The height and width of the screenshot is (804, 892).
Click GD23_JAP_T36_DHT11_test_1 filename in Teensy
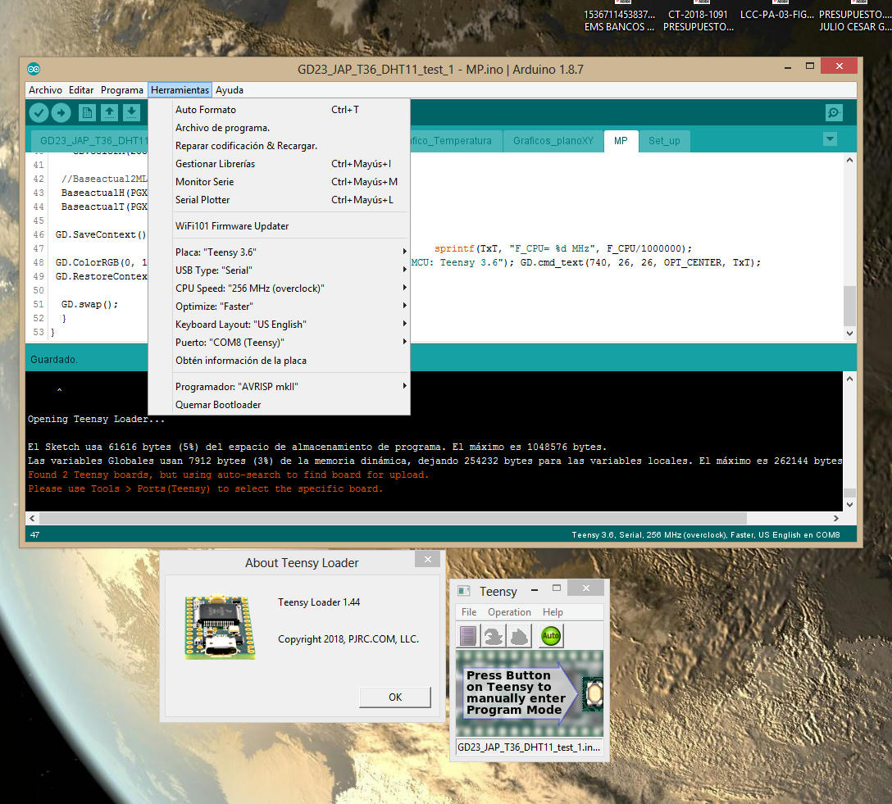pyautogui.click(x=529, y=747)
